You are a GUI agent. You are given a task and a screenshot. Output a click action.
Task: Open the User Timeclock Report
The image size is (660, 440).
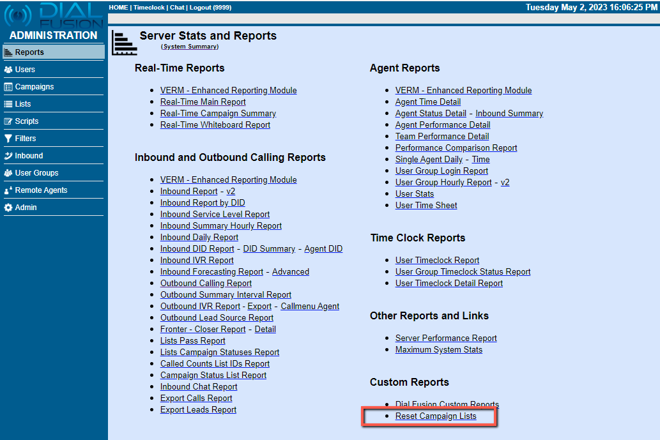pos(437,261)
